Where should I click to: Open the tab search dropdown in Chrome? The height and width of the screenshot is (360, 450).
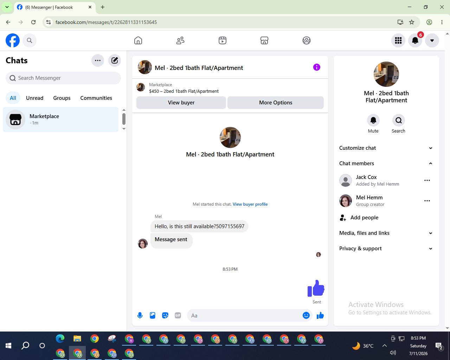(x=7, y=7)
